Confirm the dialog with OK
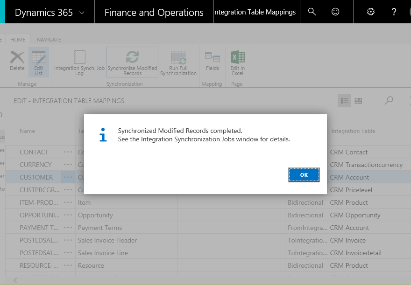The width and height of the screenshot is (411, 285). 304,175
